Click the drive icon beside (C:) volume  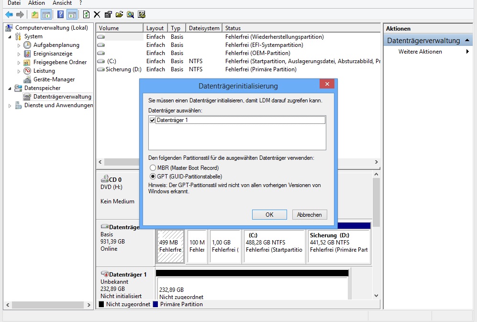pos(100,61)
